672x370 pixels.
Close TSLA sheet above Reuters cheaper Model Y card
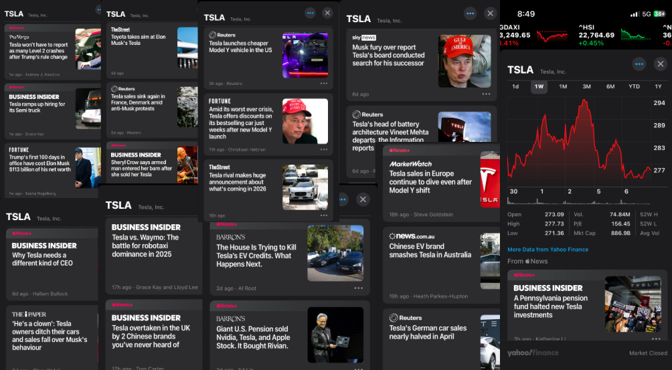pyautogui.click(x=327, y=13)
